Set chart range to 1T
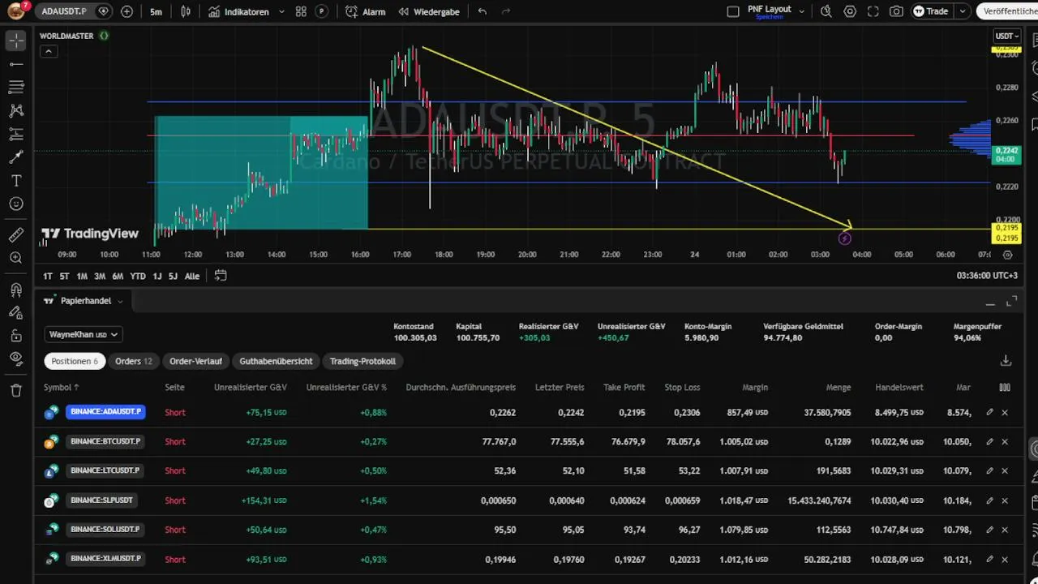This screenshot has height=584, width=1038. point(48,276)
